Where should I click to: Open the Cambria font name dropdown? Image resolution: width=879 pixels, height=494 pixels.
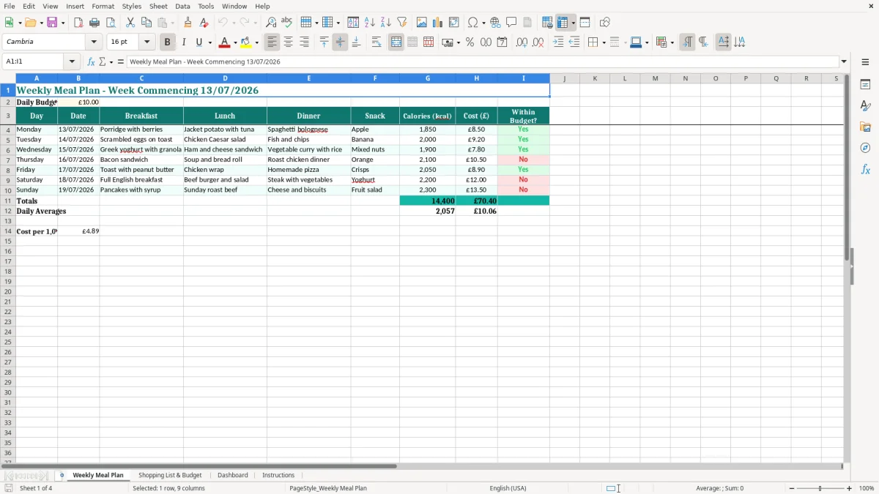point(94,42)
